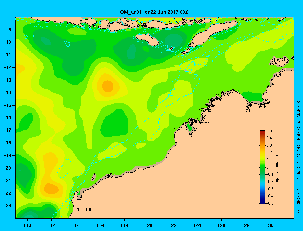303x231 pixels.
Task: Click the -18 latitude label
Action: (8, 143)
